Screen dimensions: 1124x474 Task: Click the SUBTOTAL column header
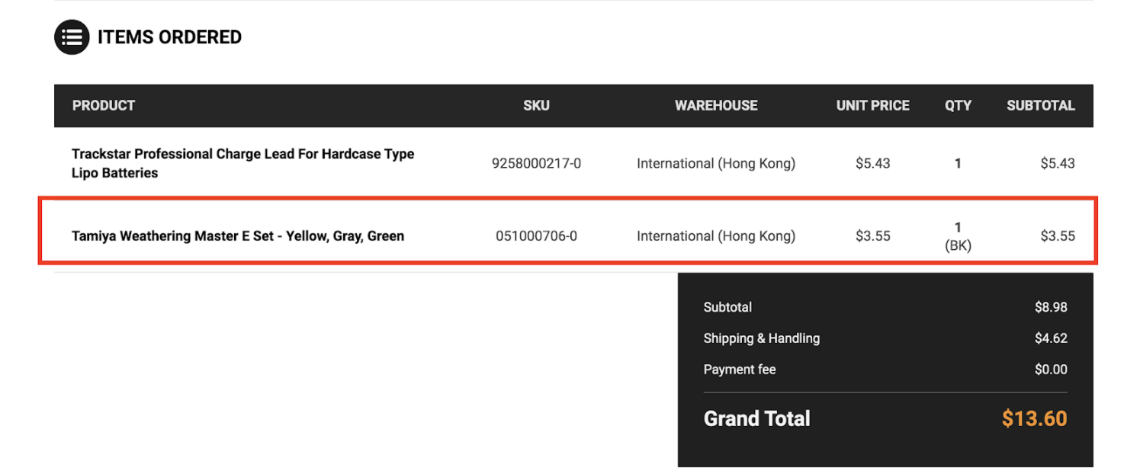click(x=1040, y=106)
